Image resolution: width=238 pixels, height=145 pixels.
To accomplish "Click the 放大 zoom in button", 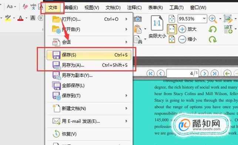I will tap(187, 29).
